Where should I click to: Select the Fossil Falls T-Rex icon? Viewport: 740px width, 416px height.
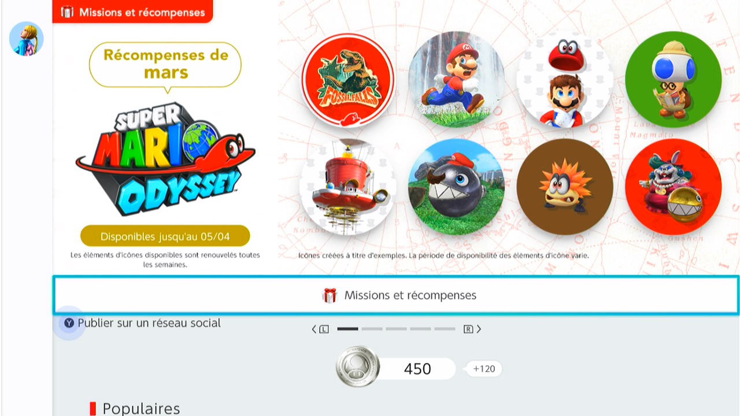click(348, 80)
